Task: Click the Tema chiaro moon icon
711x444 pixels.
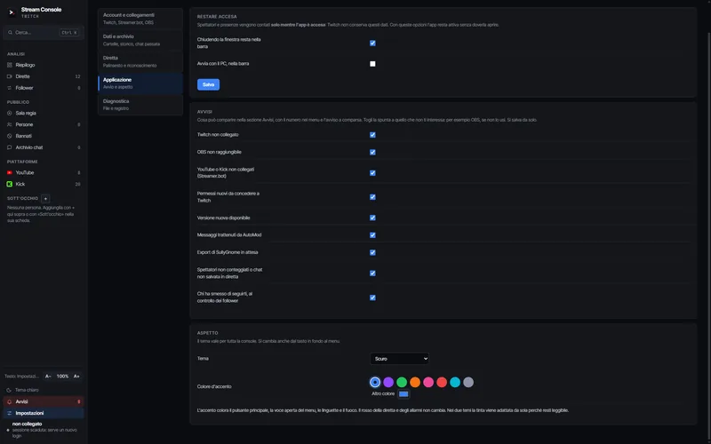Action: pyautogui.click(x=9, y=390)
